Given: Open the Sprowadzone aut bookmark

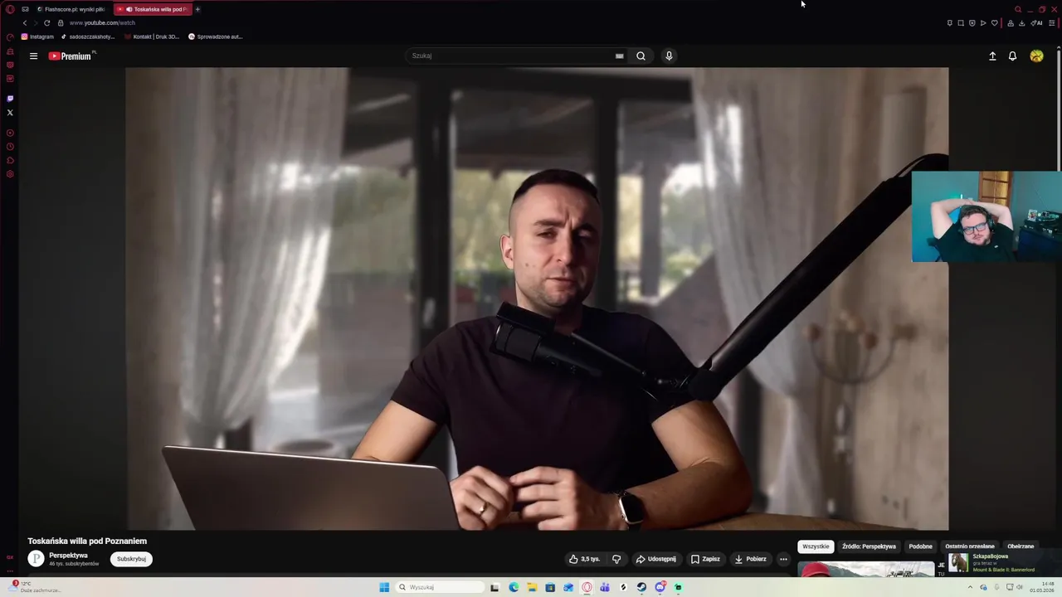Looking at the screenshot, I should (215, 36).
